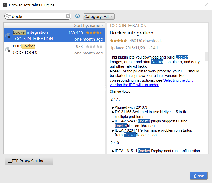Viewport: 212px width, 183px height.
Task: Click star rating in plugin details panel
Action: coord(118,41)
